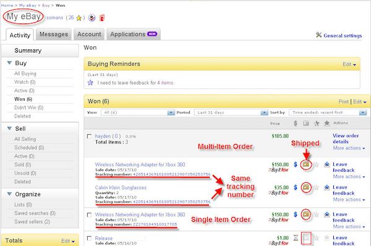
Task: Tick checkbox for single Wireless Networking Adapter order
Action: pos(89,214)
